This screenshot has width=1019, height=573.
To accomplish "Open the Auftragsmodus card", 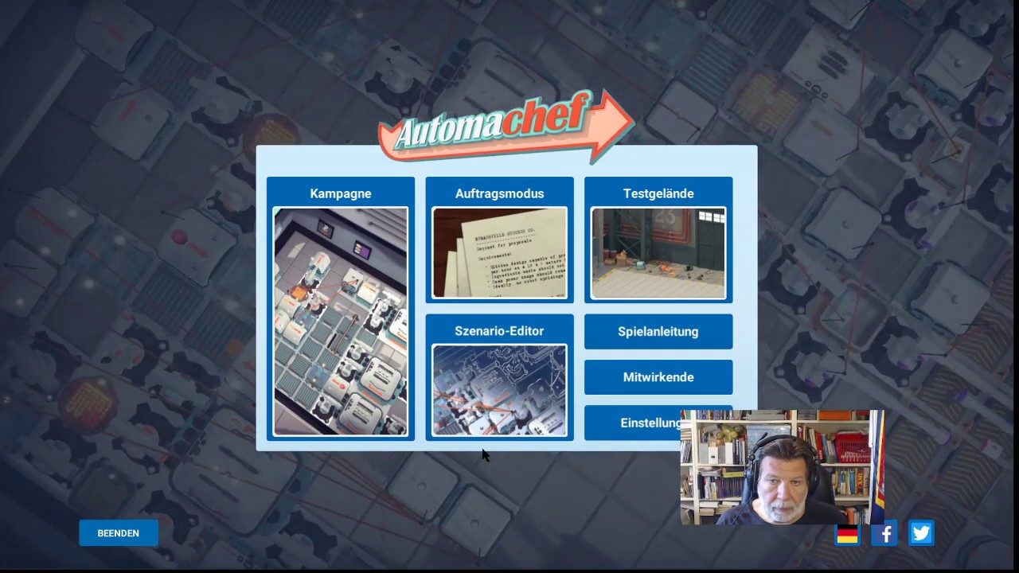I will pyautogui.click(x=499, y=240).
